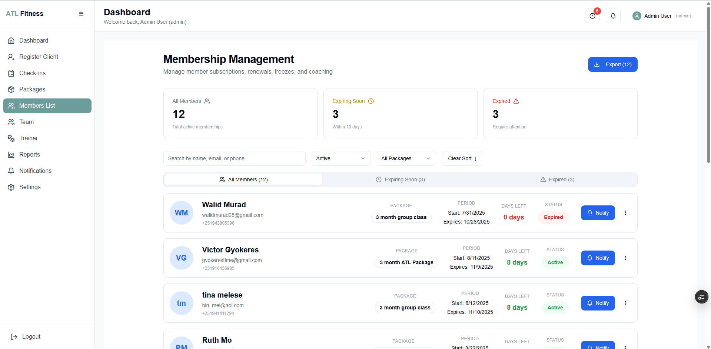Open more options for Walid Murad
Screen dimensions: 711x349
pyautogui.click(x=625, y=213)
